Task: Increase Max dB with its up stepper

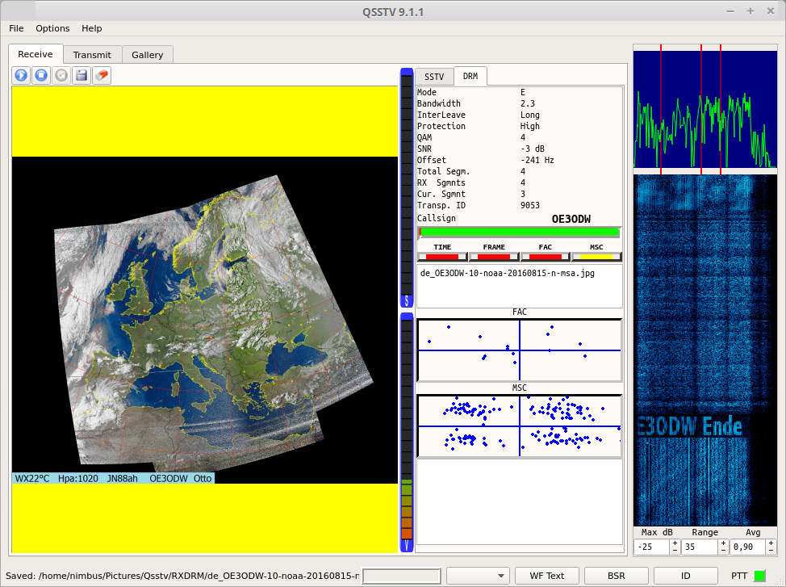Action: point(675,543)
